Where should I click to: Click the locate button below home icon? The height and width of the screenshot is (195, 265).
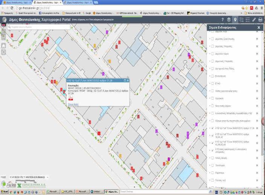(3, 52)
